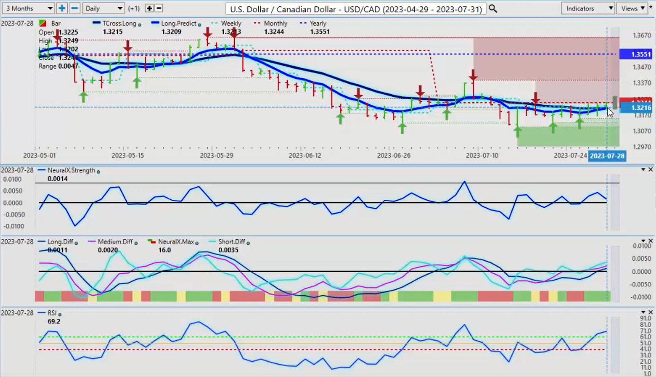
Task: Click the magnifying glass symbol search icon
Action: click(x=493, y=8)
